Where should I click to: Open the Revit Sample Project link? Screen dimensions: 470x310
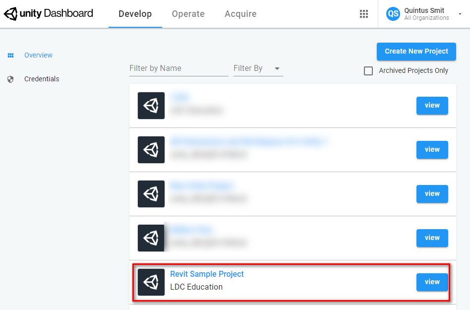pyautogui.click(x=207, y=274)
